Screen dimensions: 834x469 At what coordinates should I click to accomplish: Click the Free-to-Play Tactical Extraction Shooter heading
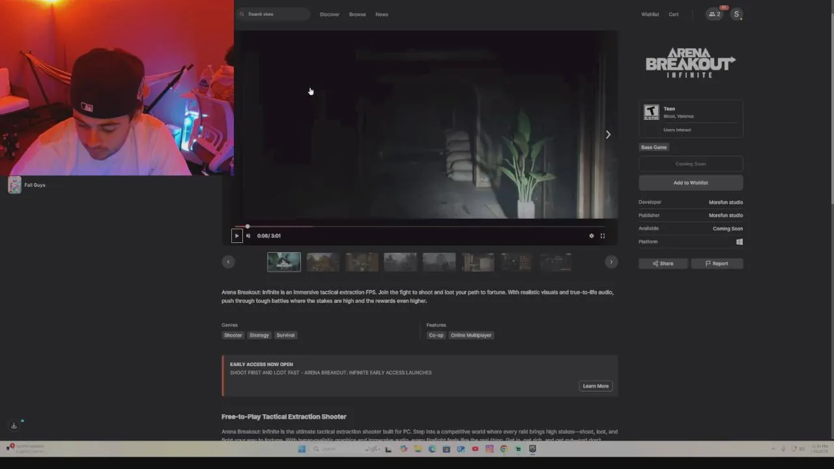284,417
